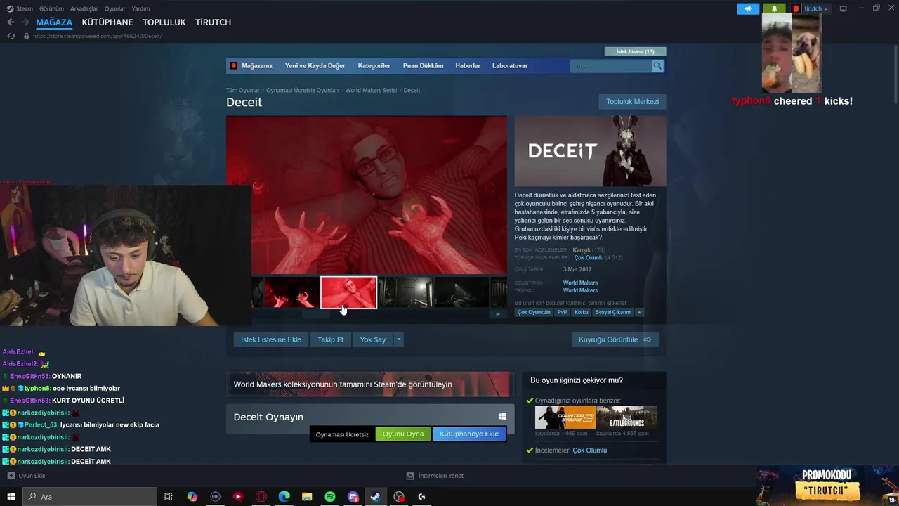Select the highlighted red screenshot thumbnail
The width and height of the screenshot is (899, 506).
349,292
